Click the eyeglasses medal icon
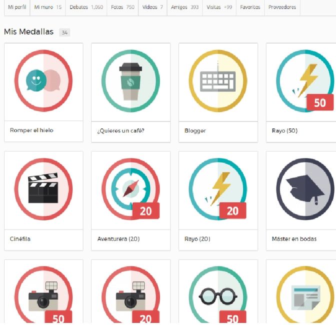This screenshot has width=336, height=325. pyautogui.click(x=218, y=295)
